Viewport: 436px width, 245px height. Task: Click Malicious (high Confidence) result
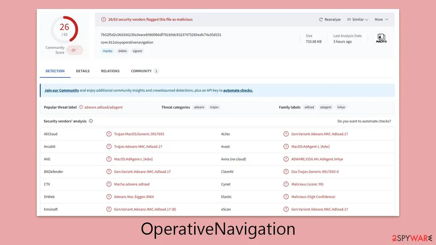pos(313,197)
